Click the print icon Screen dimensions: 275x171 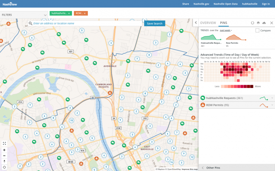258,23
